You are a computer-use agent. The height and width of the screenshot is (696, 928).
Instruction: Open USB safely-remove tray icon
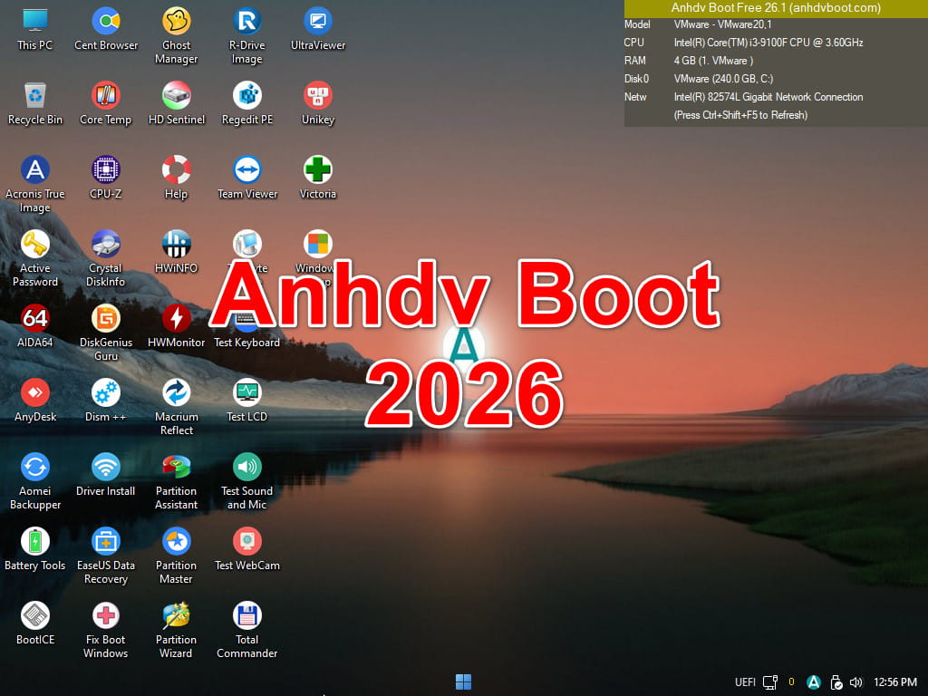(x=836, y=682)
